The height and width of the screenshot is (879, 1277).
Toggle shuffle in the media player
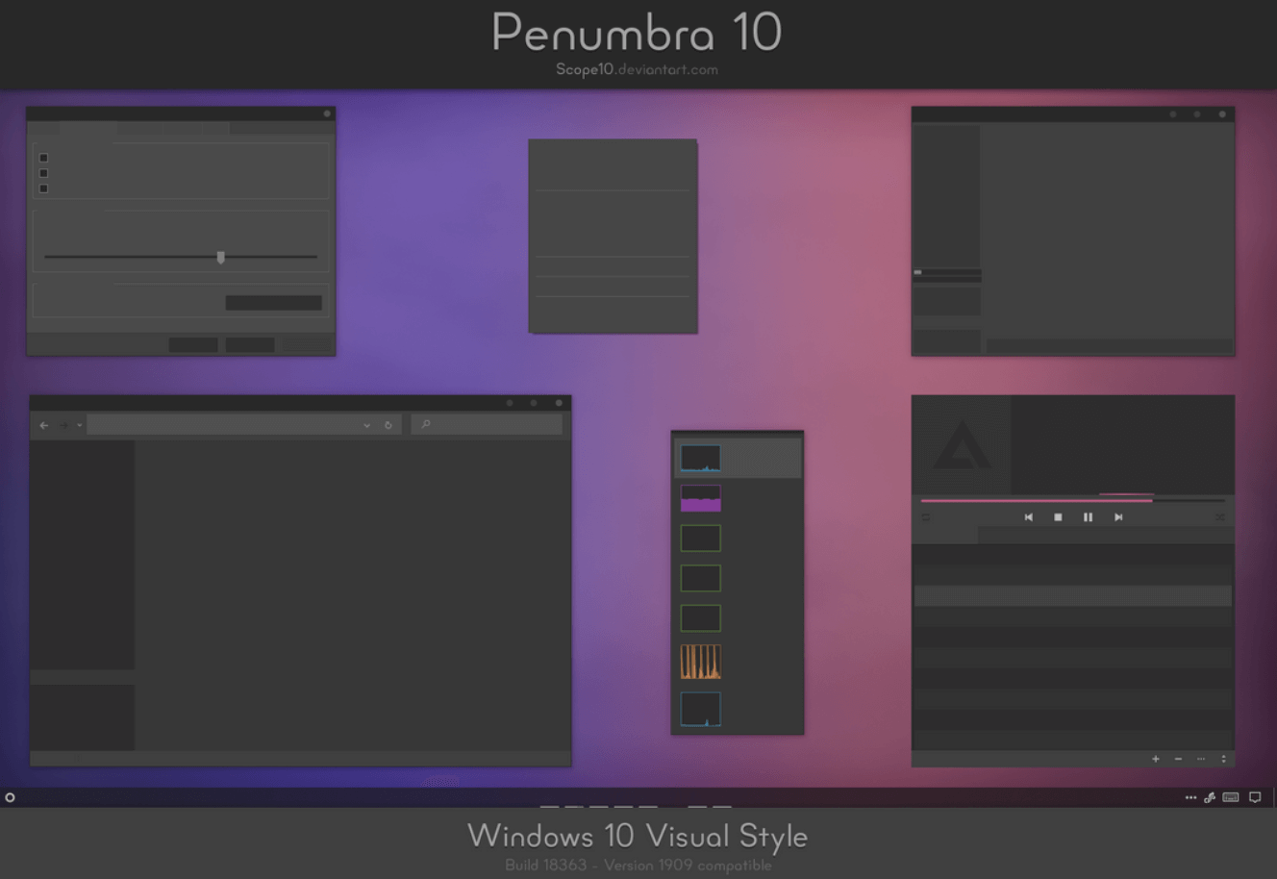pos(1219,517)
